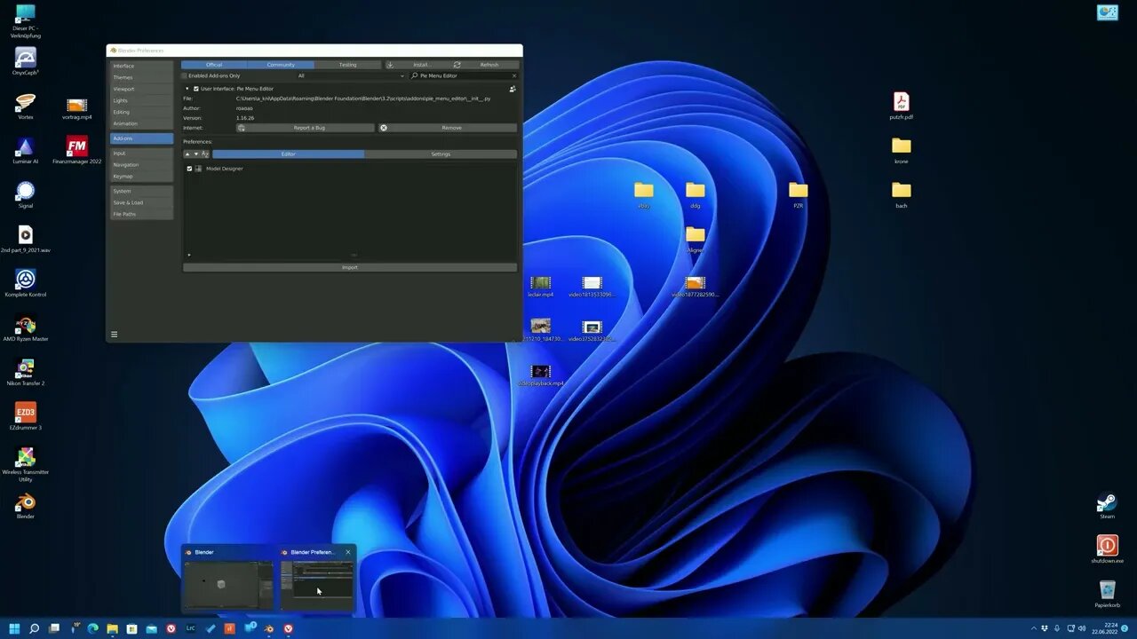
Task: Select the putzfr.pdf file on the desktop
Action: [902, 106]
